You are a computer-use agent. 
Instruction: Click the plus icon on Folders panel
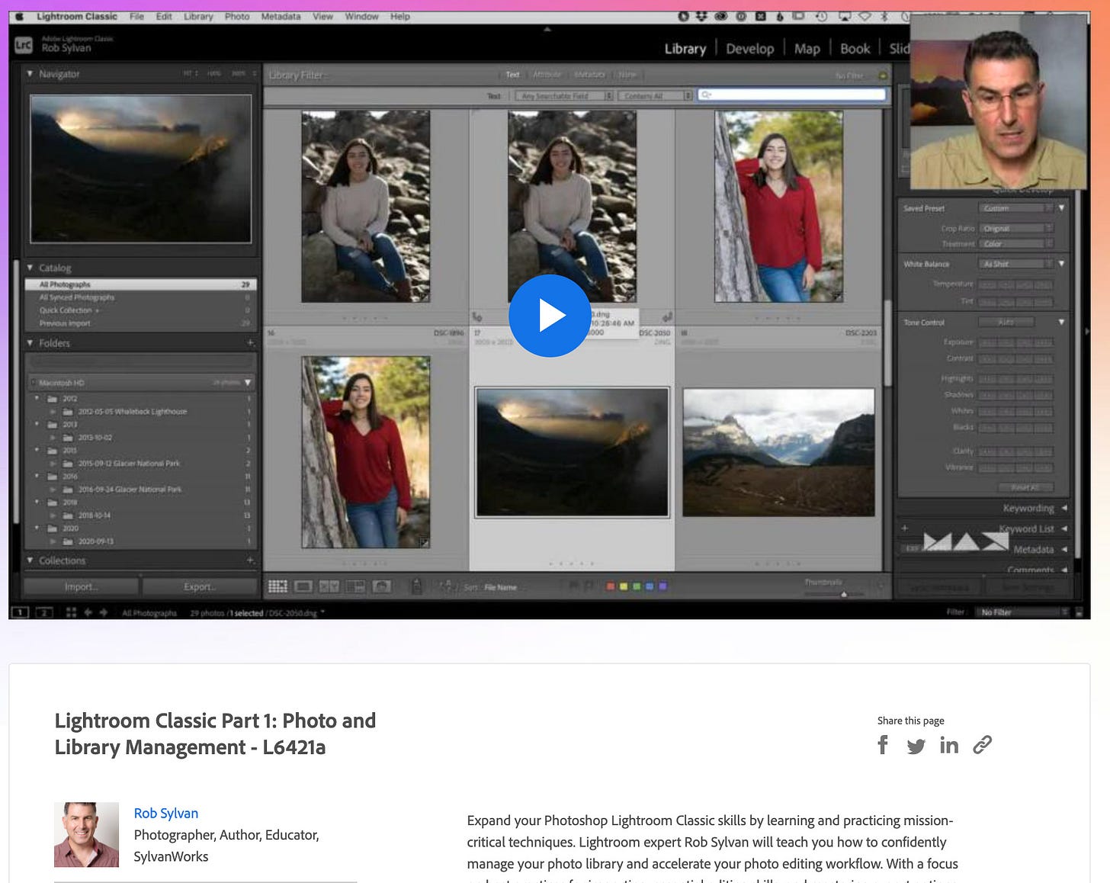point(250,343)
